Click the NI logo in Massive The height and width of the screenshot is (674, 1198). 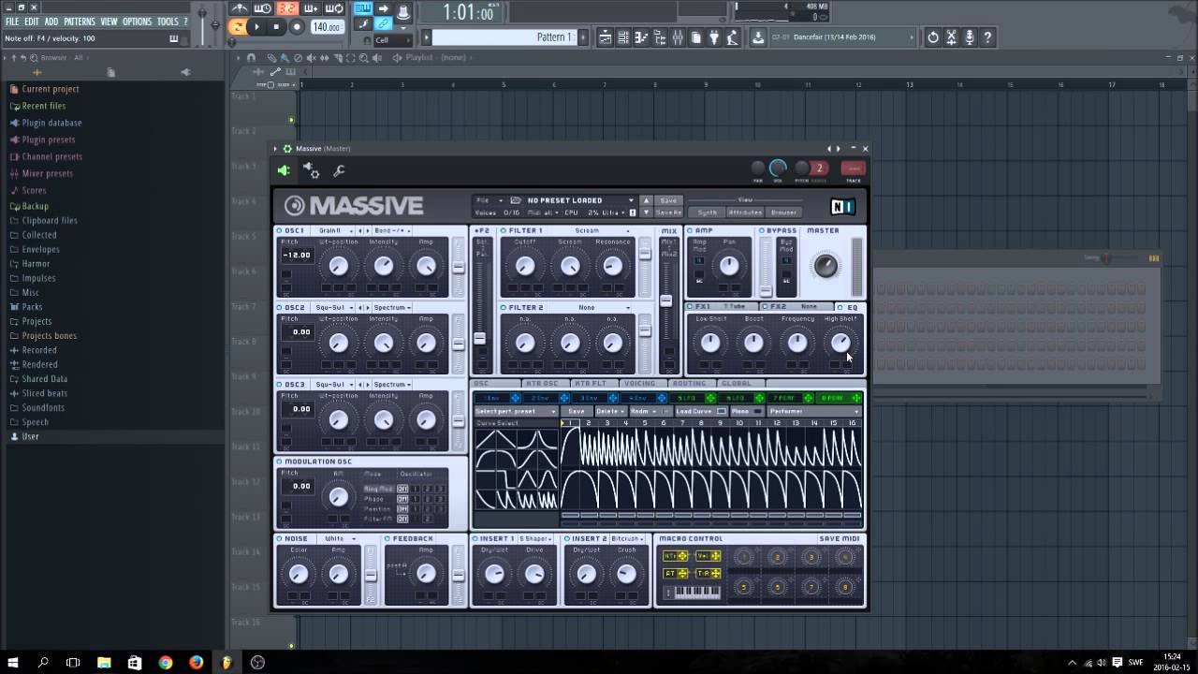[842, 207]
